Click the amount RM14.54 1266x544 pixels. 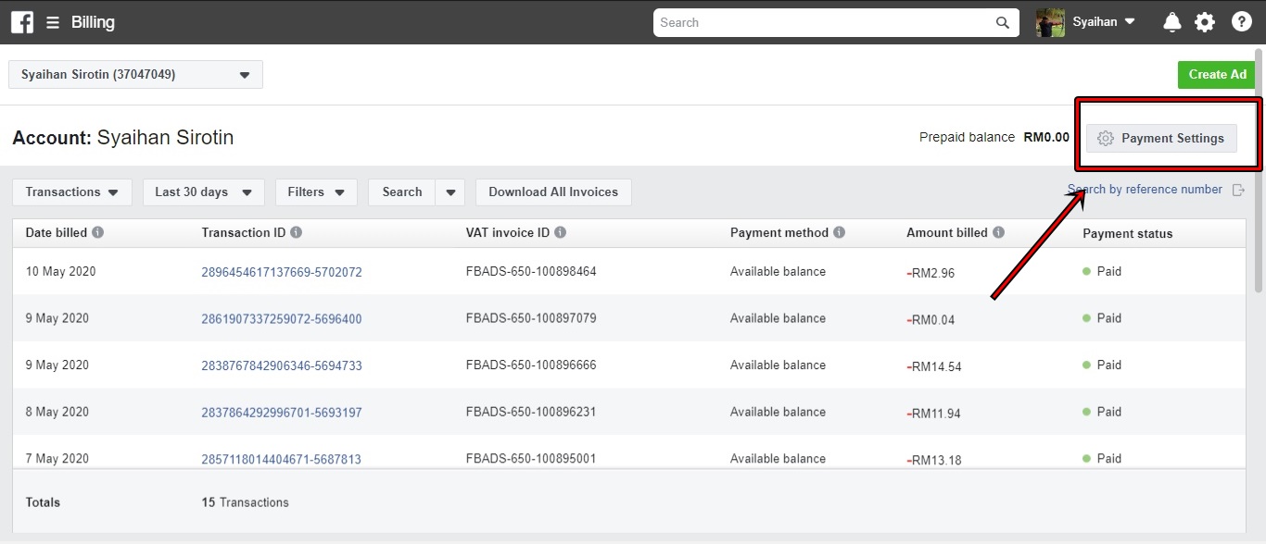934,366
